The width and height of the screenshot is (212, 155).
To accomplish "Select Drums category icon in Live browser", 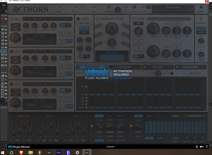I will tap(3, 33).
